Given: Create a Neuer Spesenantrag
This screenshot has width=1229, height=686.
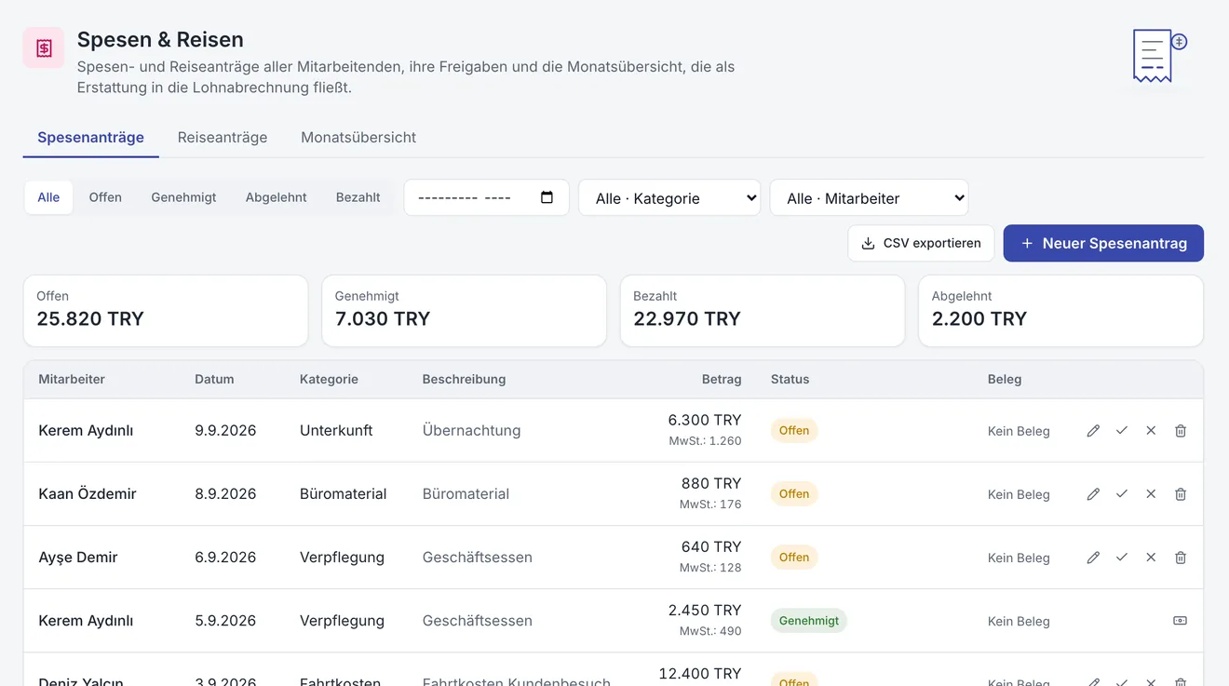Looking at the screenshot, I should point(1103,243).
